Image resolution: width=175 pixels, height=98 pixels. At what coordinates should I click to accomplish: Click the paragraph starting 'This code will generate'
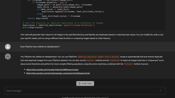point(92,36)
